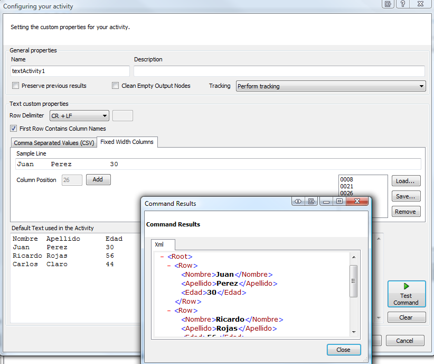Toggle Preserve previous results checkbox
The image size is (434, 364).
[x=16, y=86]
